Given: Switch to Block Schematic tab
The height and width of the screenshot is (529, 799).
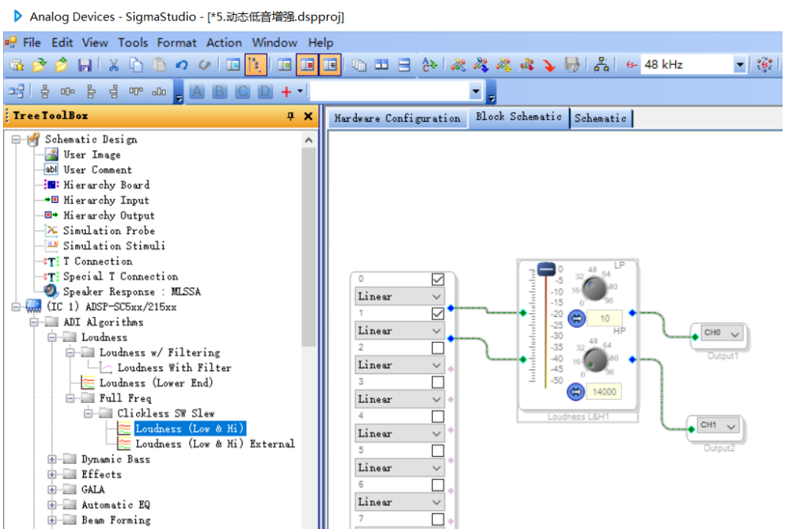Looking at the screenshot, I should (519, 117).
